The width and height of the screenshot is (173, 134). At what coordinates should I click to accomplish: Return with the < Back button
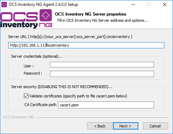point(100,126)
